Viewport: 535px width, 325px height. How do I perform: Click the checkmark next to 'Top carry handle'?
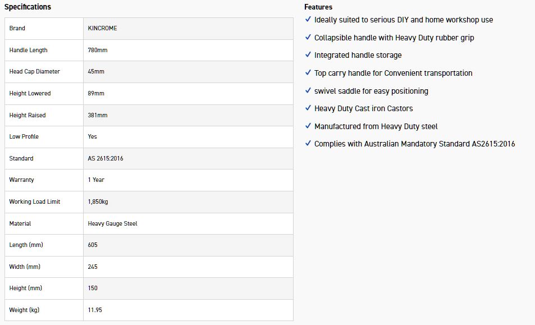pyautogui.click(x=308, y=73)
